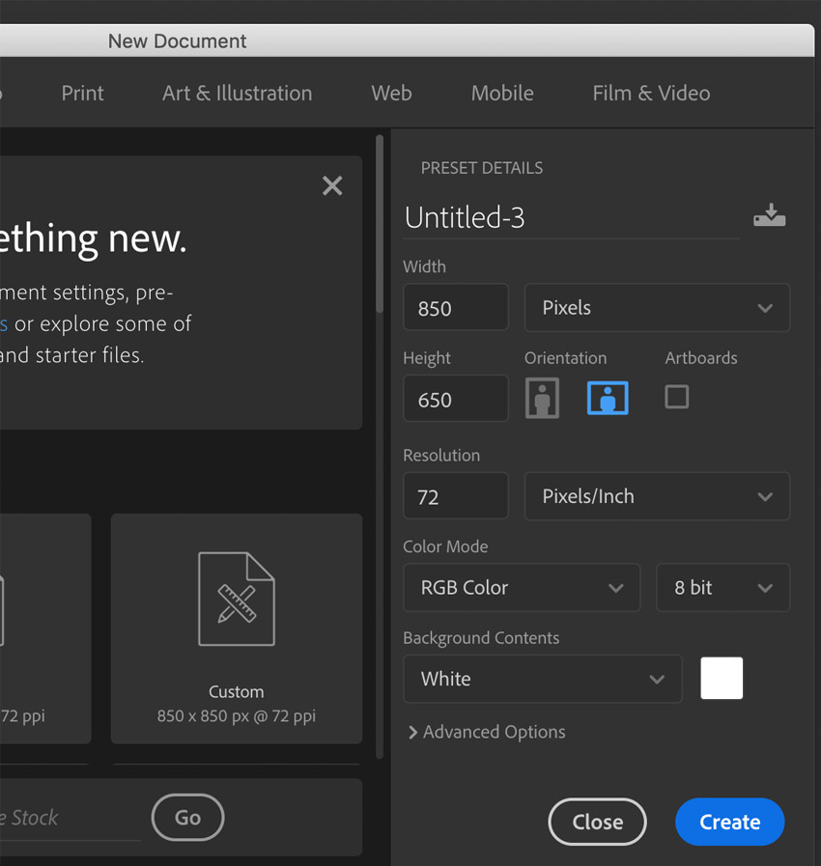Open the White background contents dropdown
Screen dimensions: 821x866
coord(543,679)
